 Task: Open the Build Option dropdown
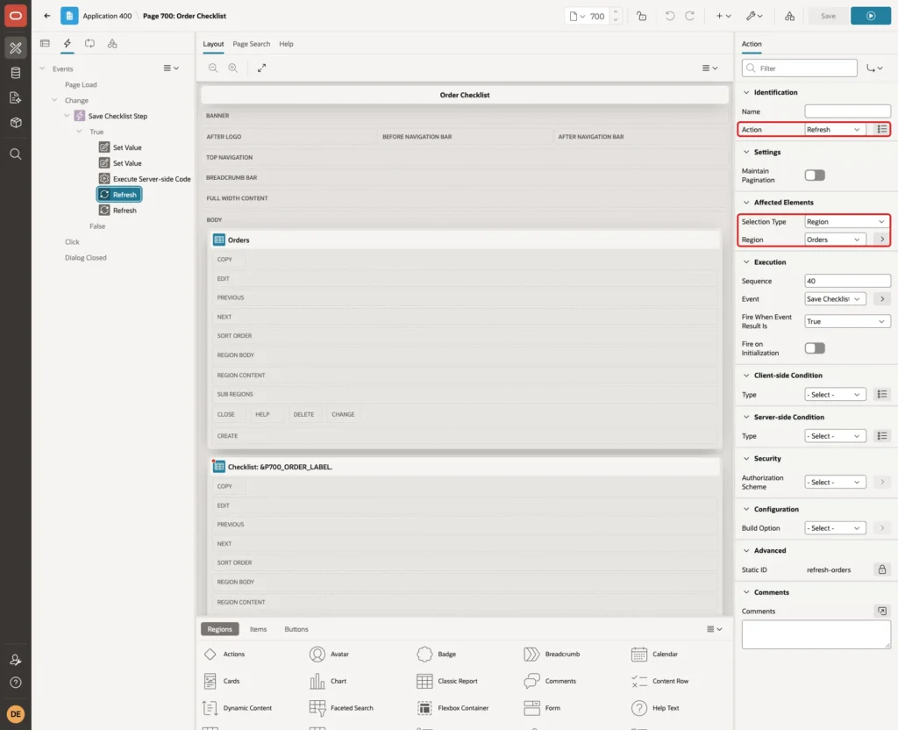pos(835,527)
